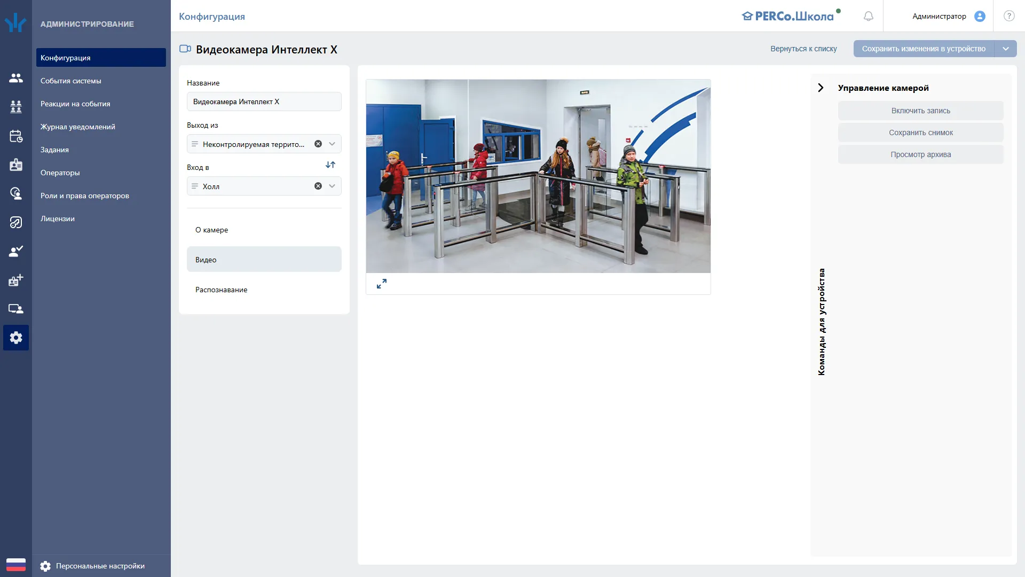Click the notification bell icon

(x=869, y=16)
